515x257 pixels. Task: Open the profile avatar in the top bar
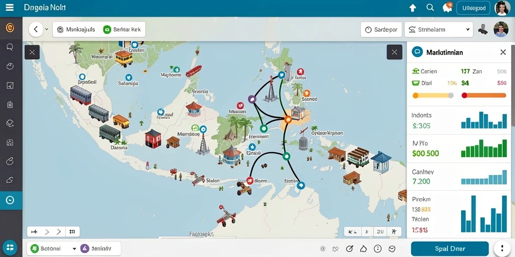click(502, 8)
